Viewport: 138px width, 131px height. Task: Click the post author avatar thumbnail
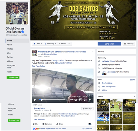35,53
